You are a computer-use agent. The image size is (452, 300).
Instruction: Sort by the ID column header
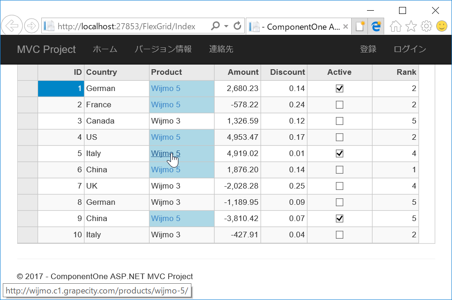click(x=61, y=72)
